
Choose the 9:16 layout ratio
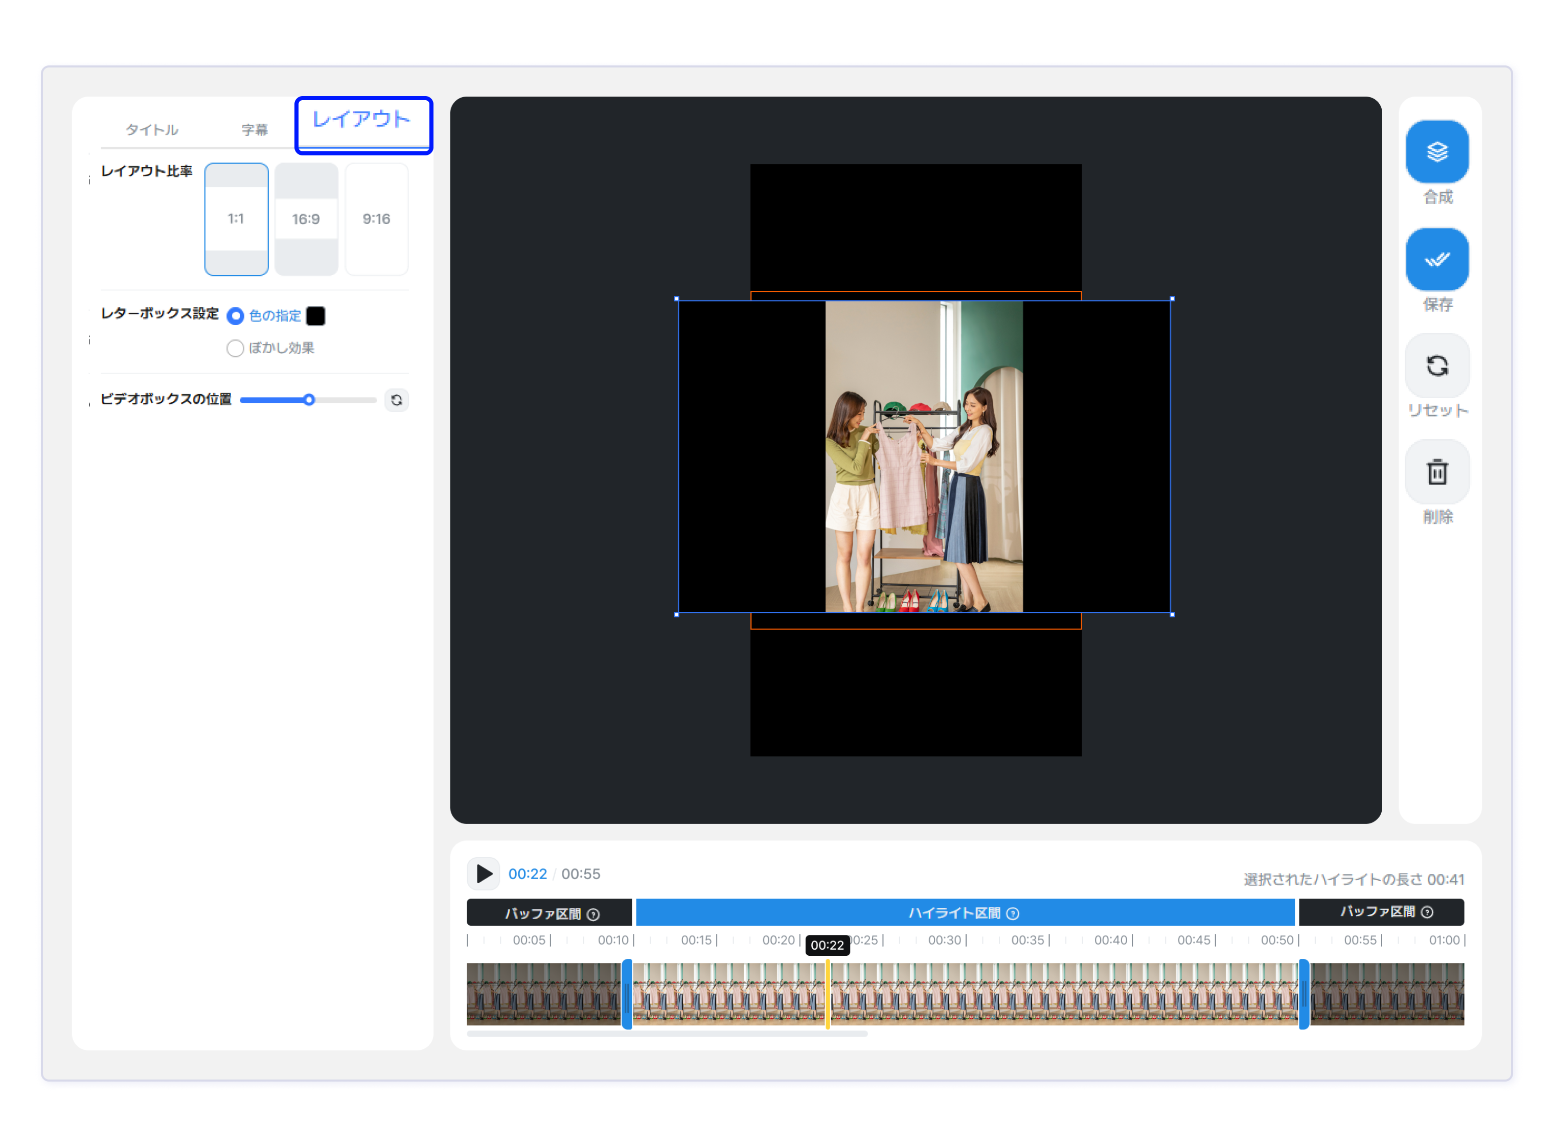[376, 219]
